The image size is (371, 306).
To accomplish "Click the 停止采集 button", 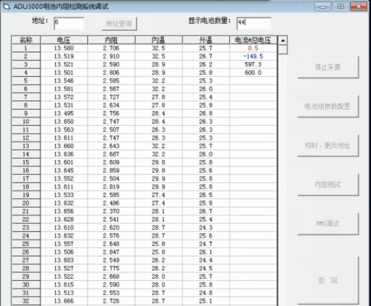I will tap(328, 67).
